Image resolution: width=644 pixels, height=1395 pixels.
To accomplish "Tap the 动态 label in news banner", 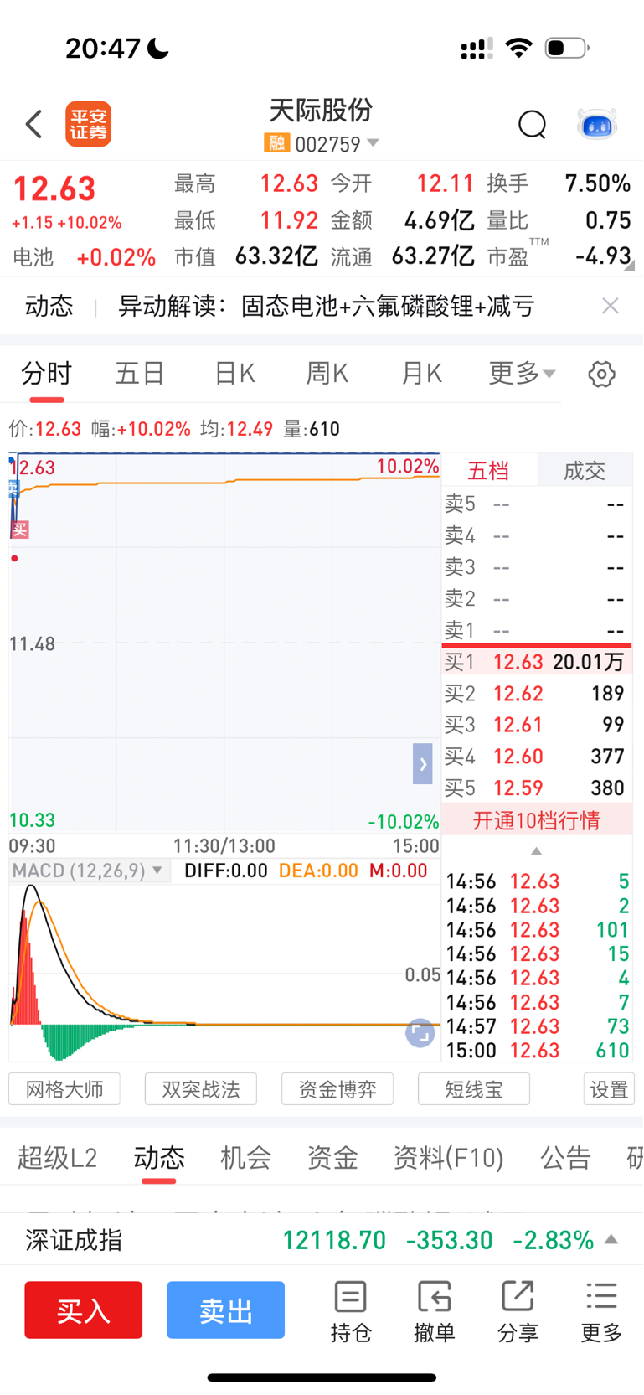I will click(49, 307).
